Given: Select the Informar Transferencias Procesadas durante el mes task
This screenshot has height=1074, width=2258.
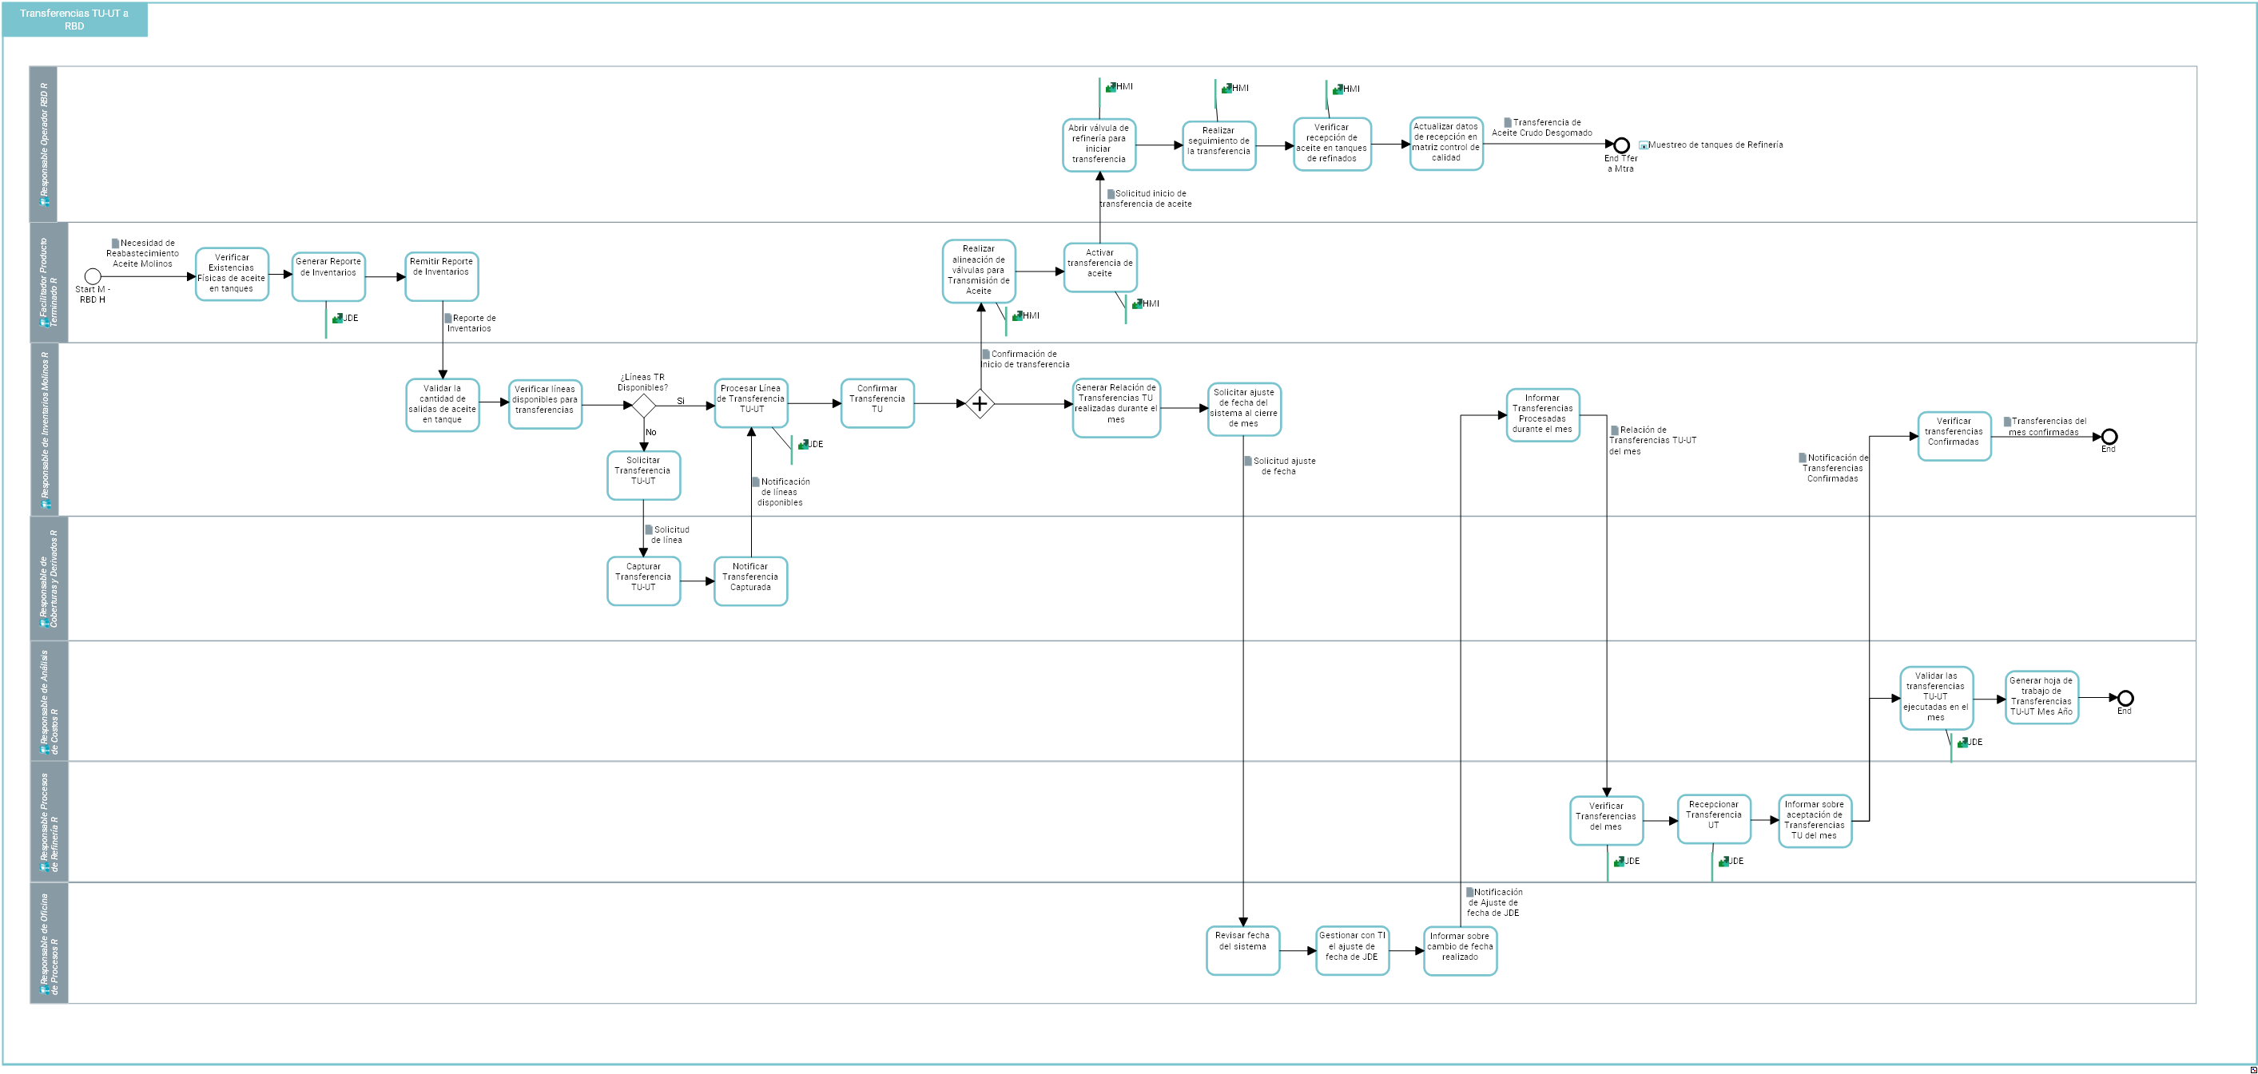Looking at the screenshot, I should 1543,415.
